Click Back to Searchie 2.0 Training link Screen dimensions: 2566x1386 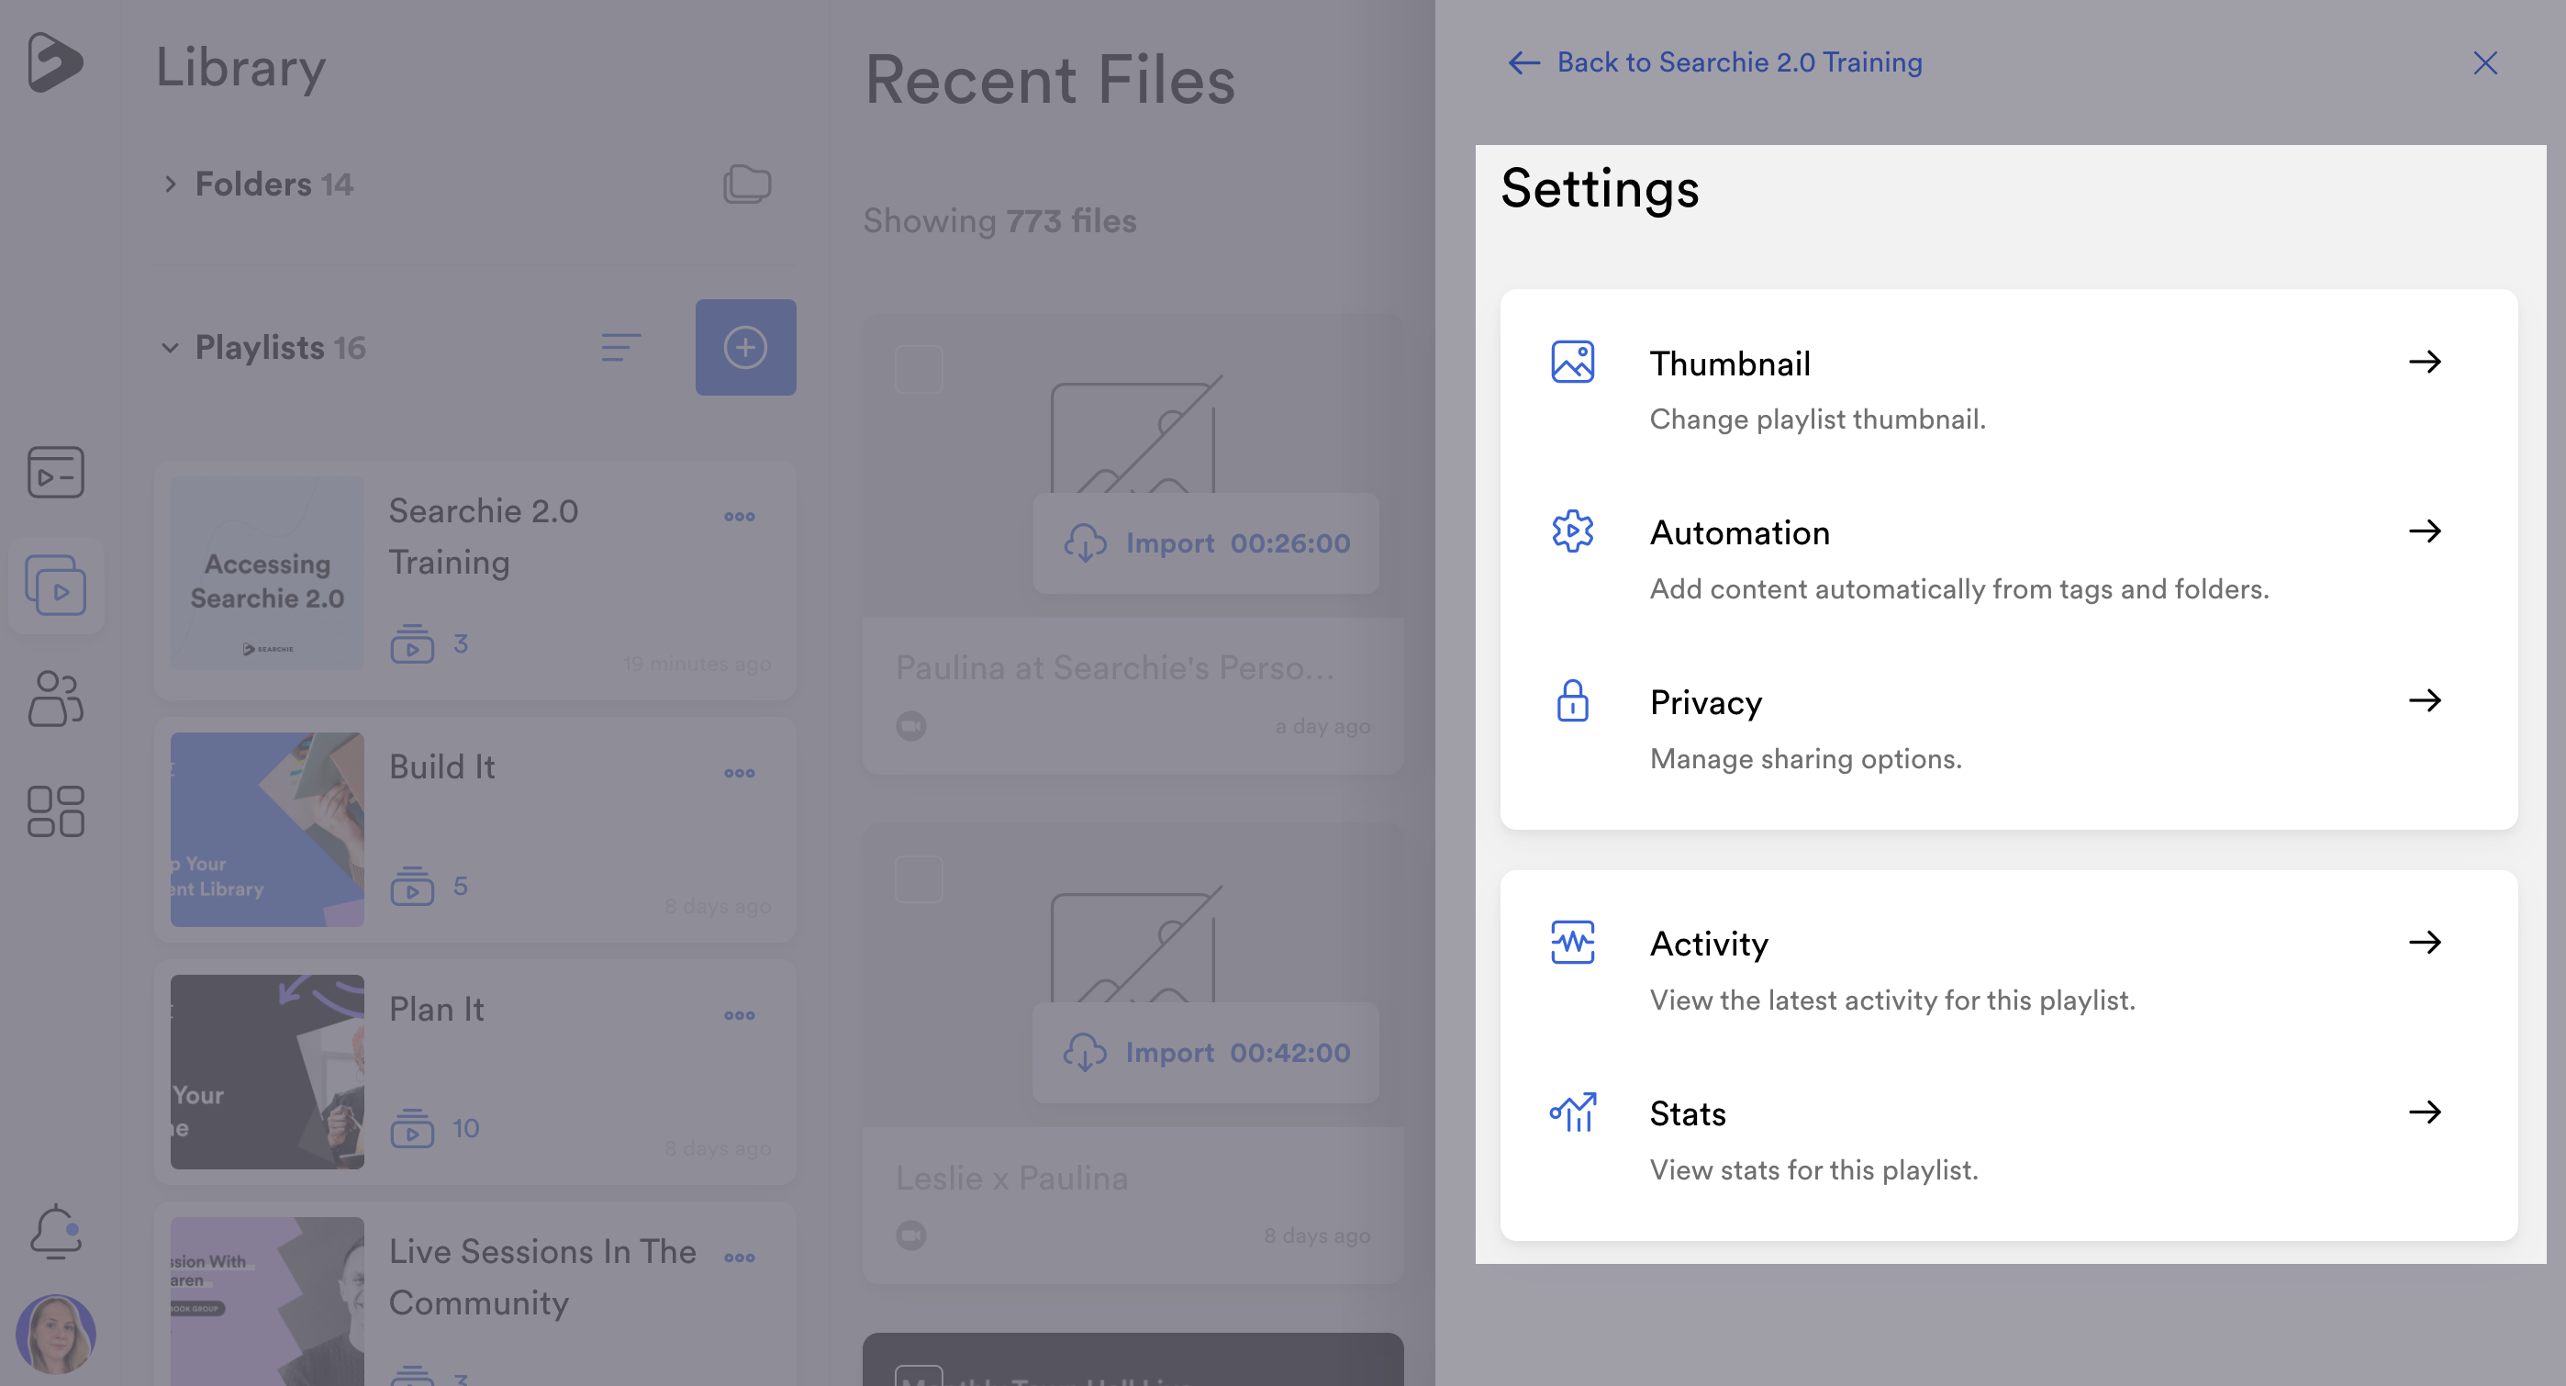(1714, 62)
